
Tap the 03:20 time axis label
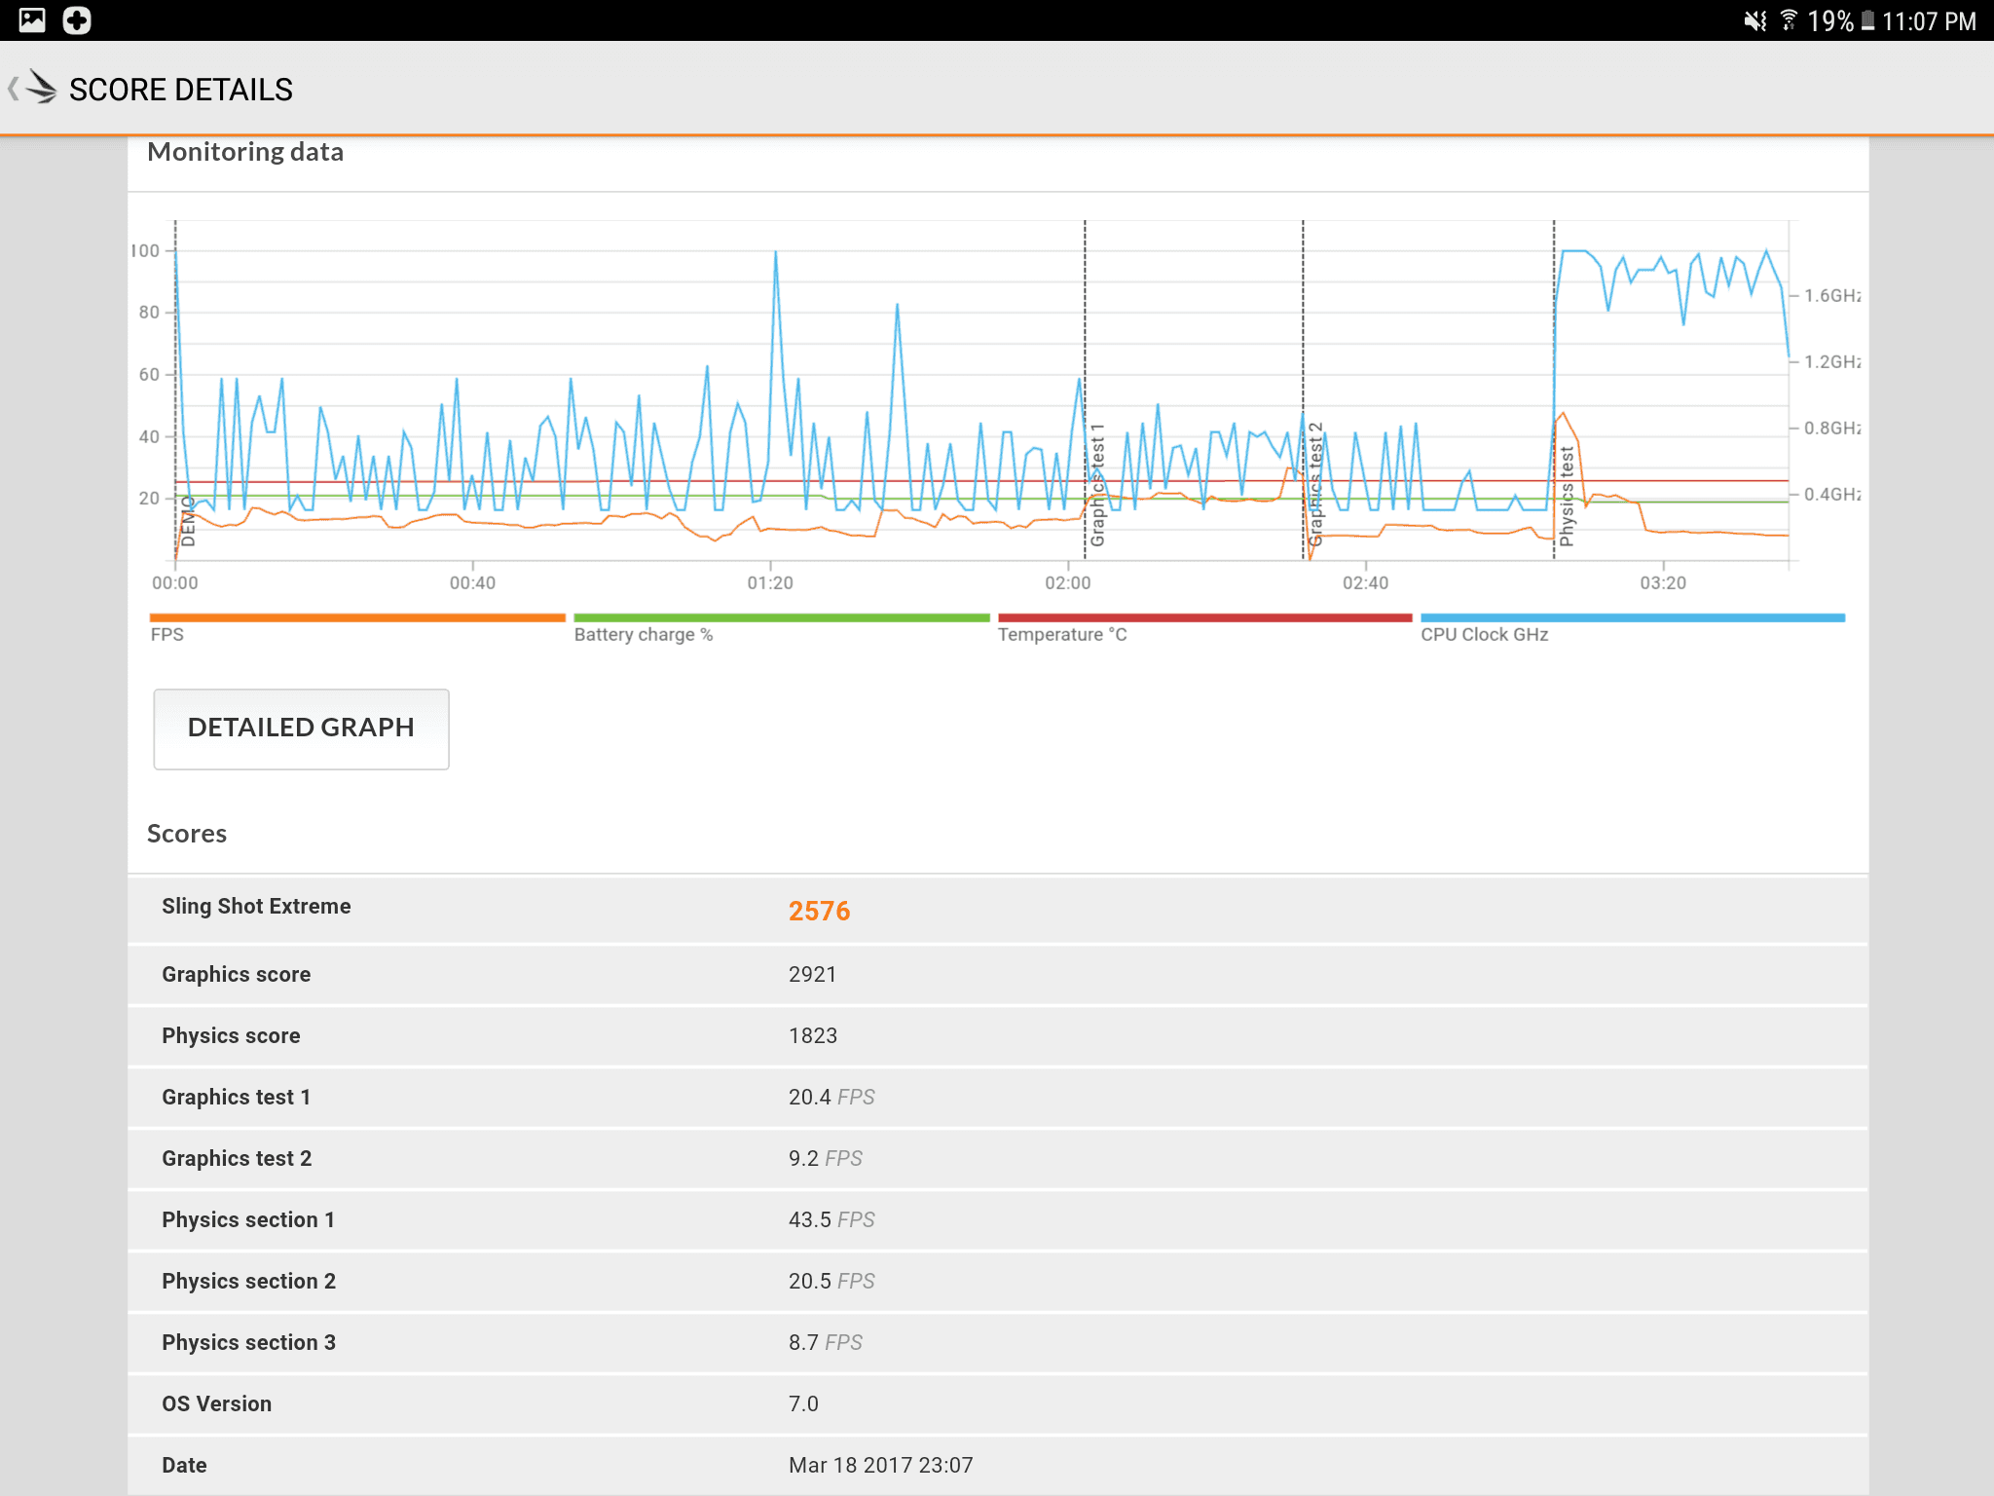(1663, 583)
